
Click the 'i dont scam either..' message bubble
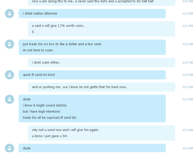[101, 63]
